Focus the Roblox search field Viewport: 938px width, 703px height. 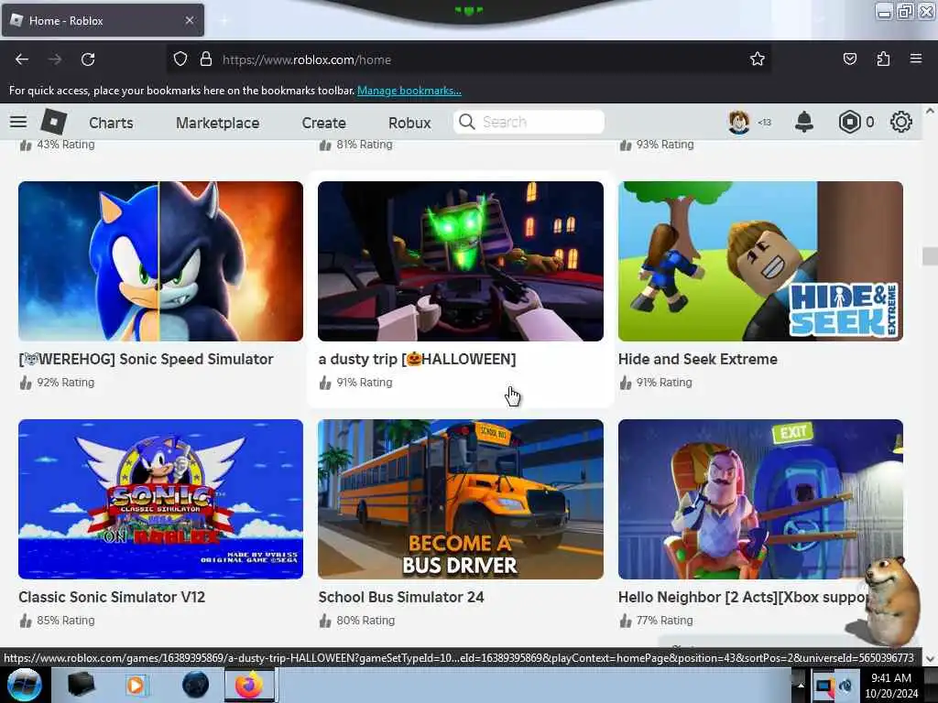[529, 122]
